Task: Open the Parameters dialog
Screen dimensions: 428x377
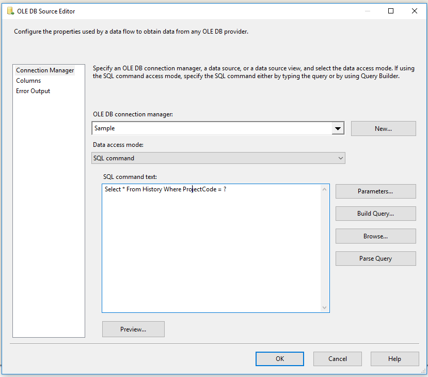Action: 375,191
